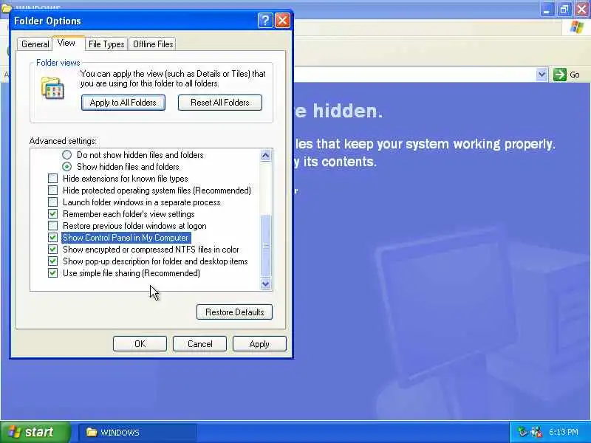Restore down the WINDOWS explorer window
The height and width of the screenshot is (443, 591).
(564, 10)
